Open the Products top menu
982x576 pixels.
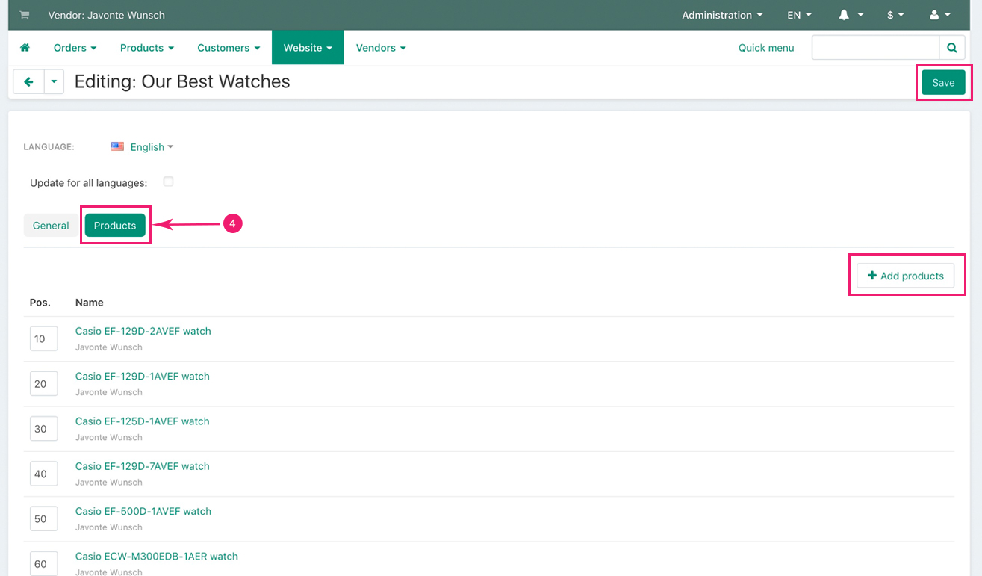147,48
